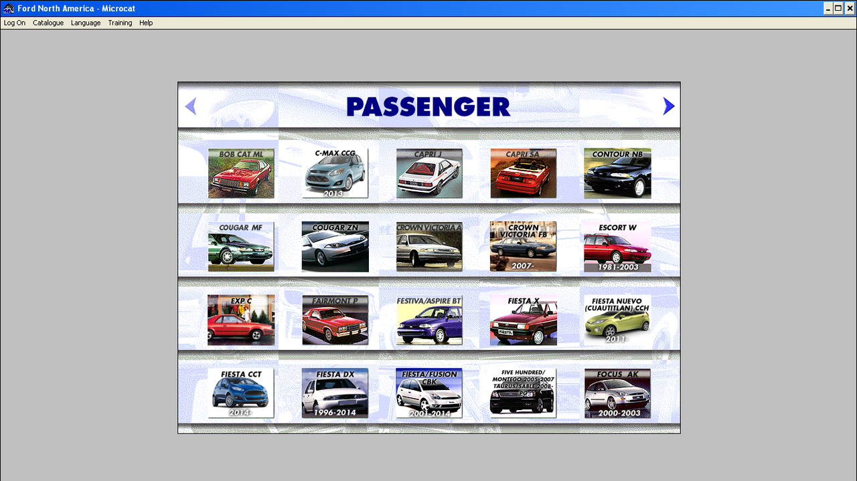Click the Microcat title bar app icon
857x481 pixels.
[x=9, y=9]
